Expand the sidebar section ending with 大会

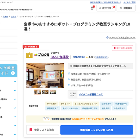coord(15,134)
